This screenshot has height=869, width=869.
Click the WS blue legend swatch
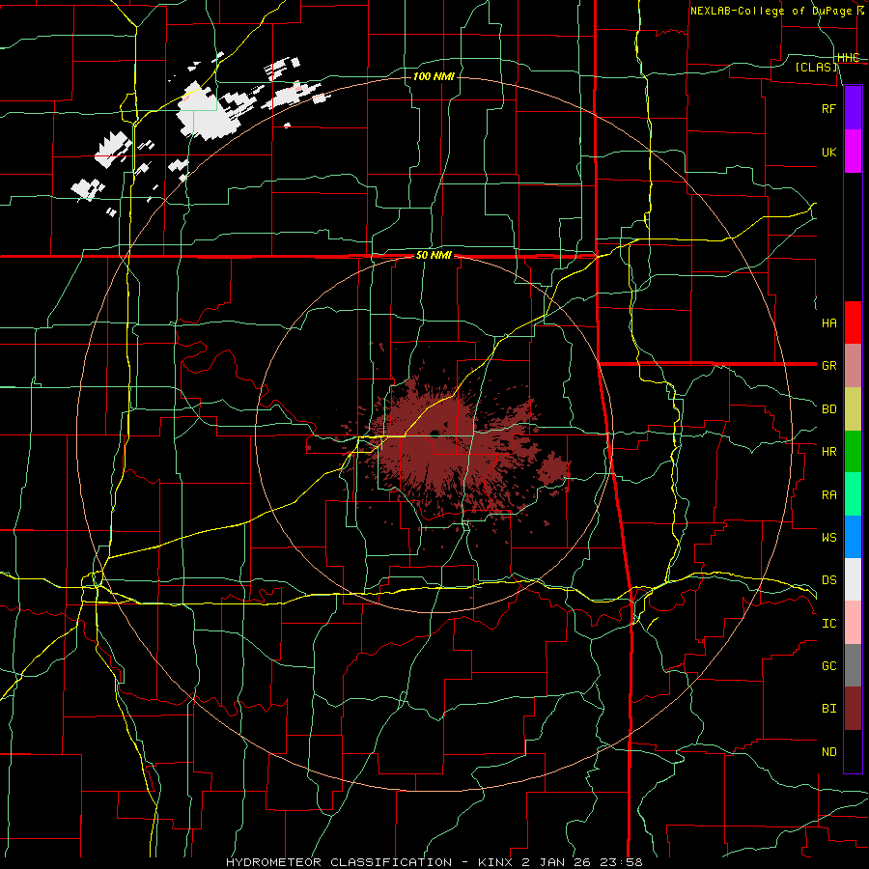tap(853, 537)
